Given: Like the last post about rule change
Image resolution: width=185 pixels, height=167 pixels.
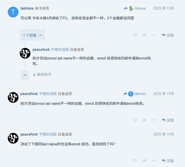Looking at the screenshot, I should pos(135,161).
